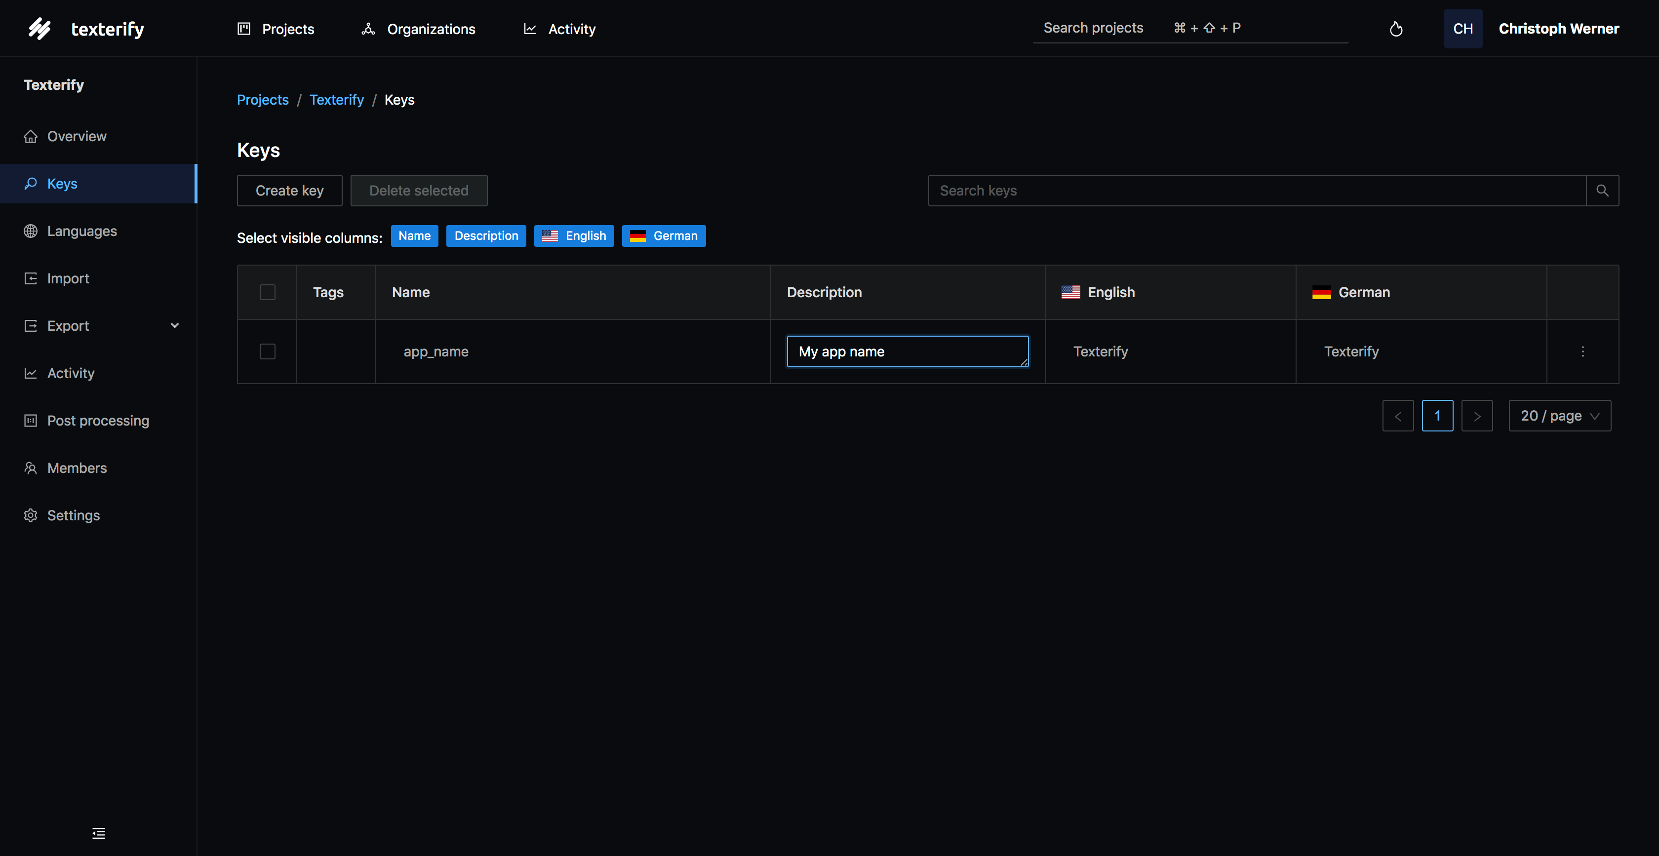This screenshot has height=856, width=1659.
Task: Open Post processing in sidebar
Action: coord(98,421)
